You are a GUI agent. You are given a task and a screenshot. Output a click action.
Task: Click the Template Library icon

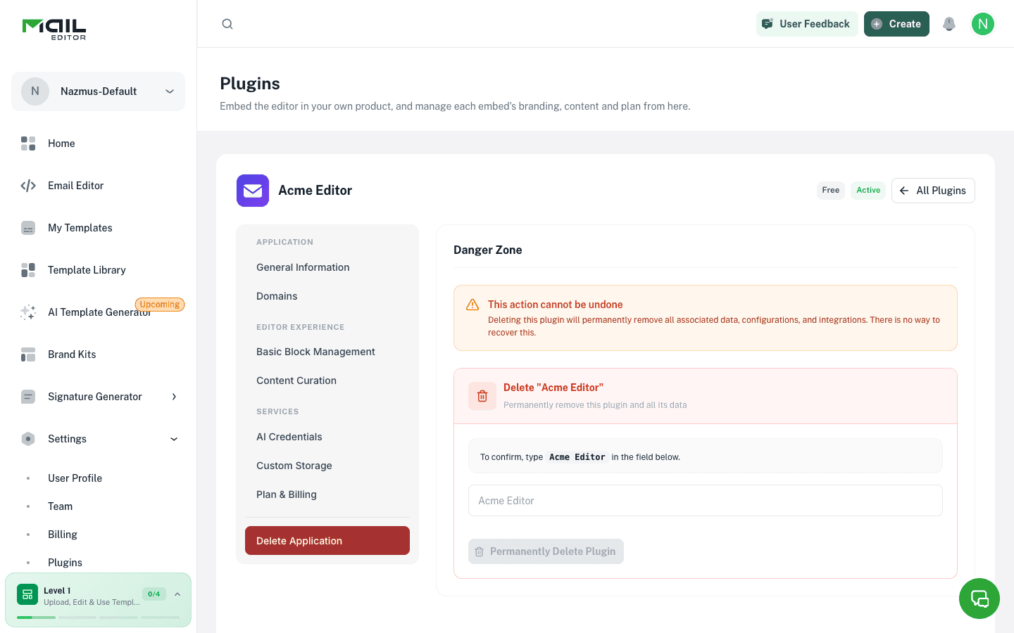28,270
